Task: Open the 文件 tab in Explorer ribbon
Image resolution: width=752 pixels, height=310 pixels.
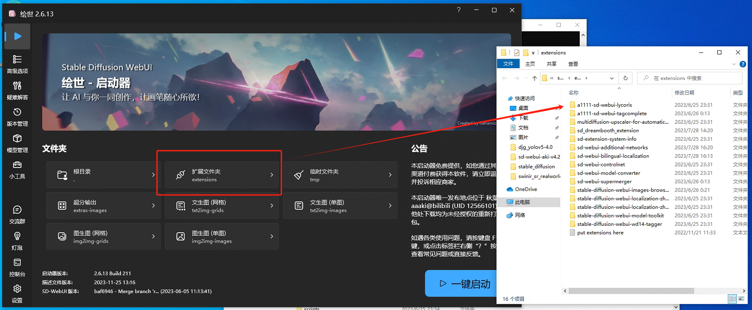Action: point(508,64)
